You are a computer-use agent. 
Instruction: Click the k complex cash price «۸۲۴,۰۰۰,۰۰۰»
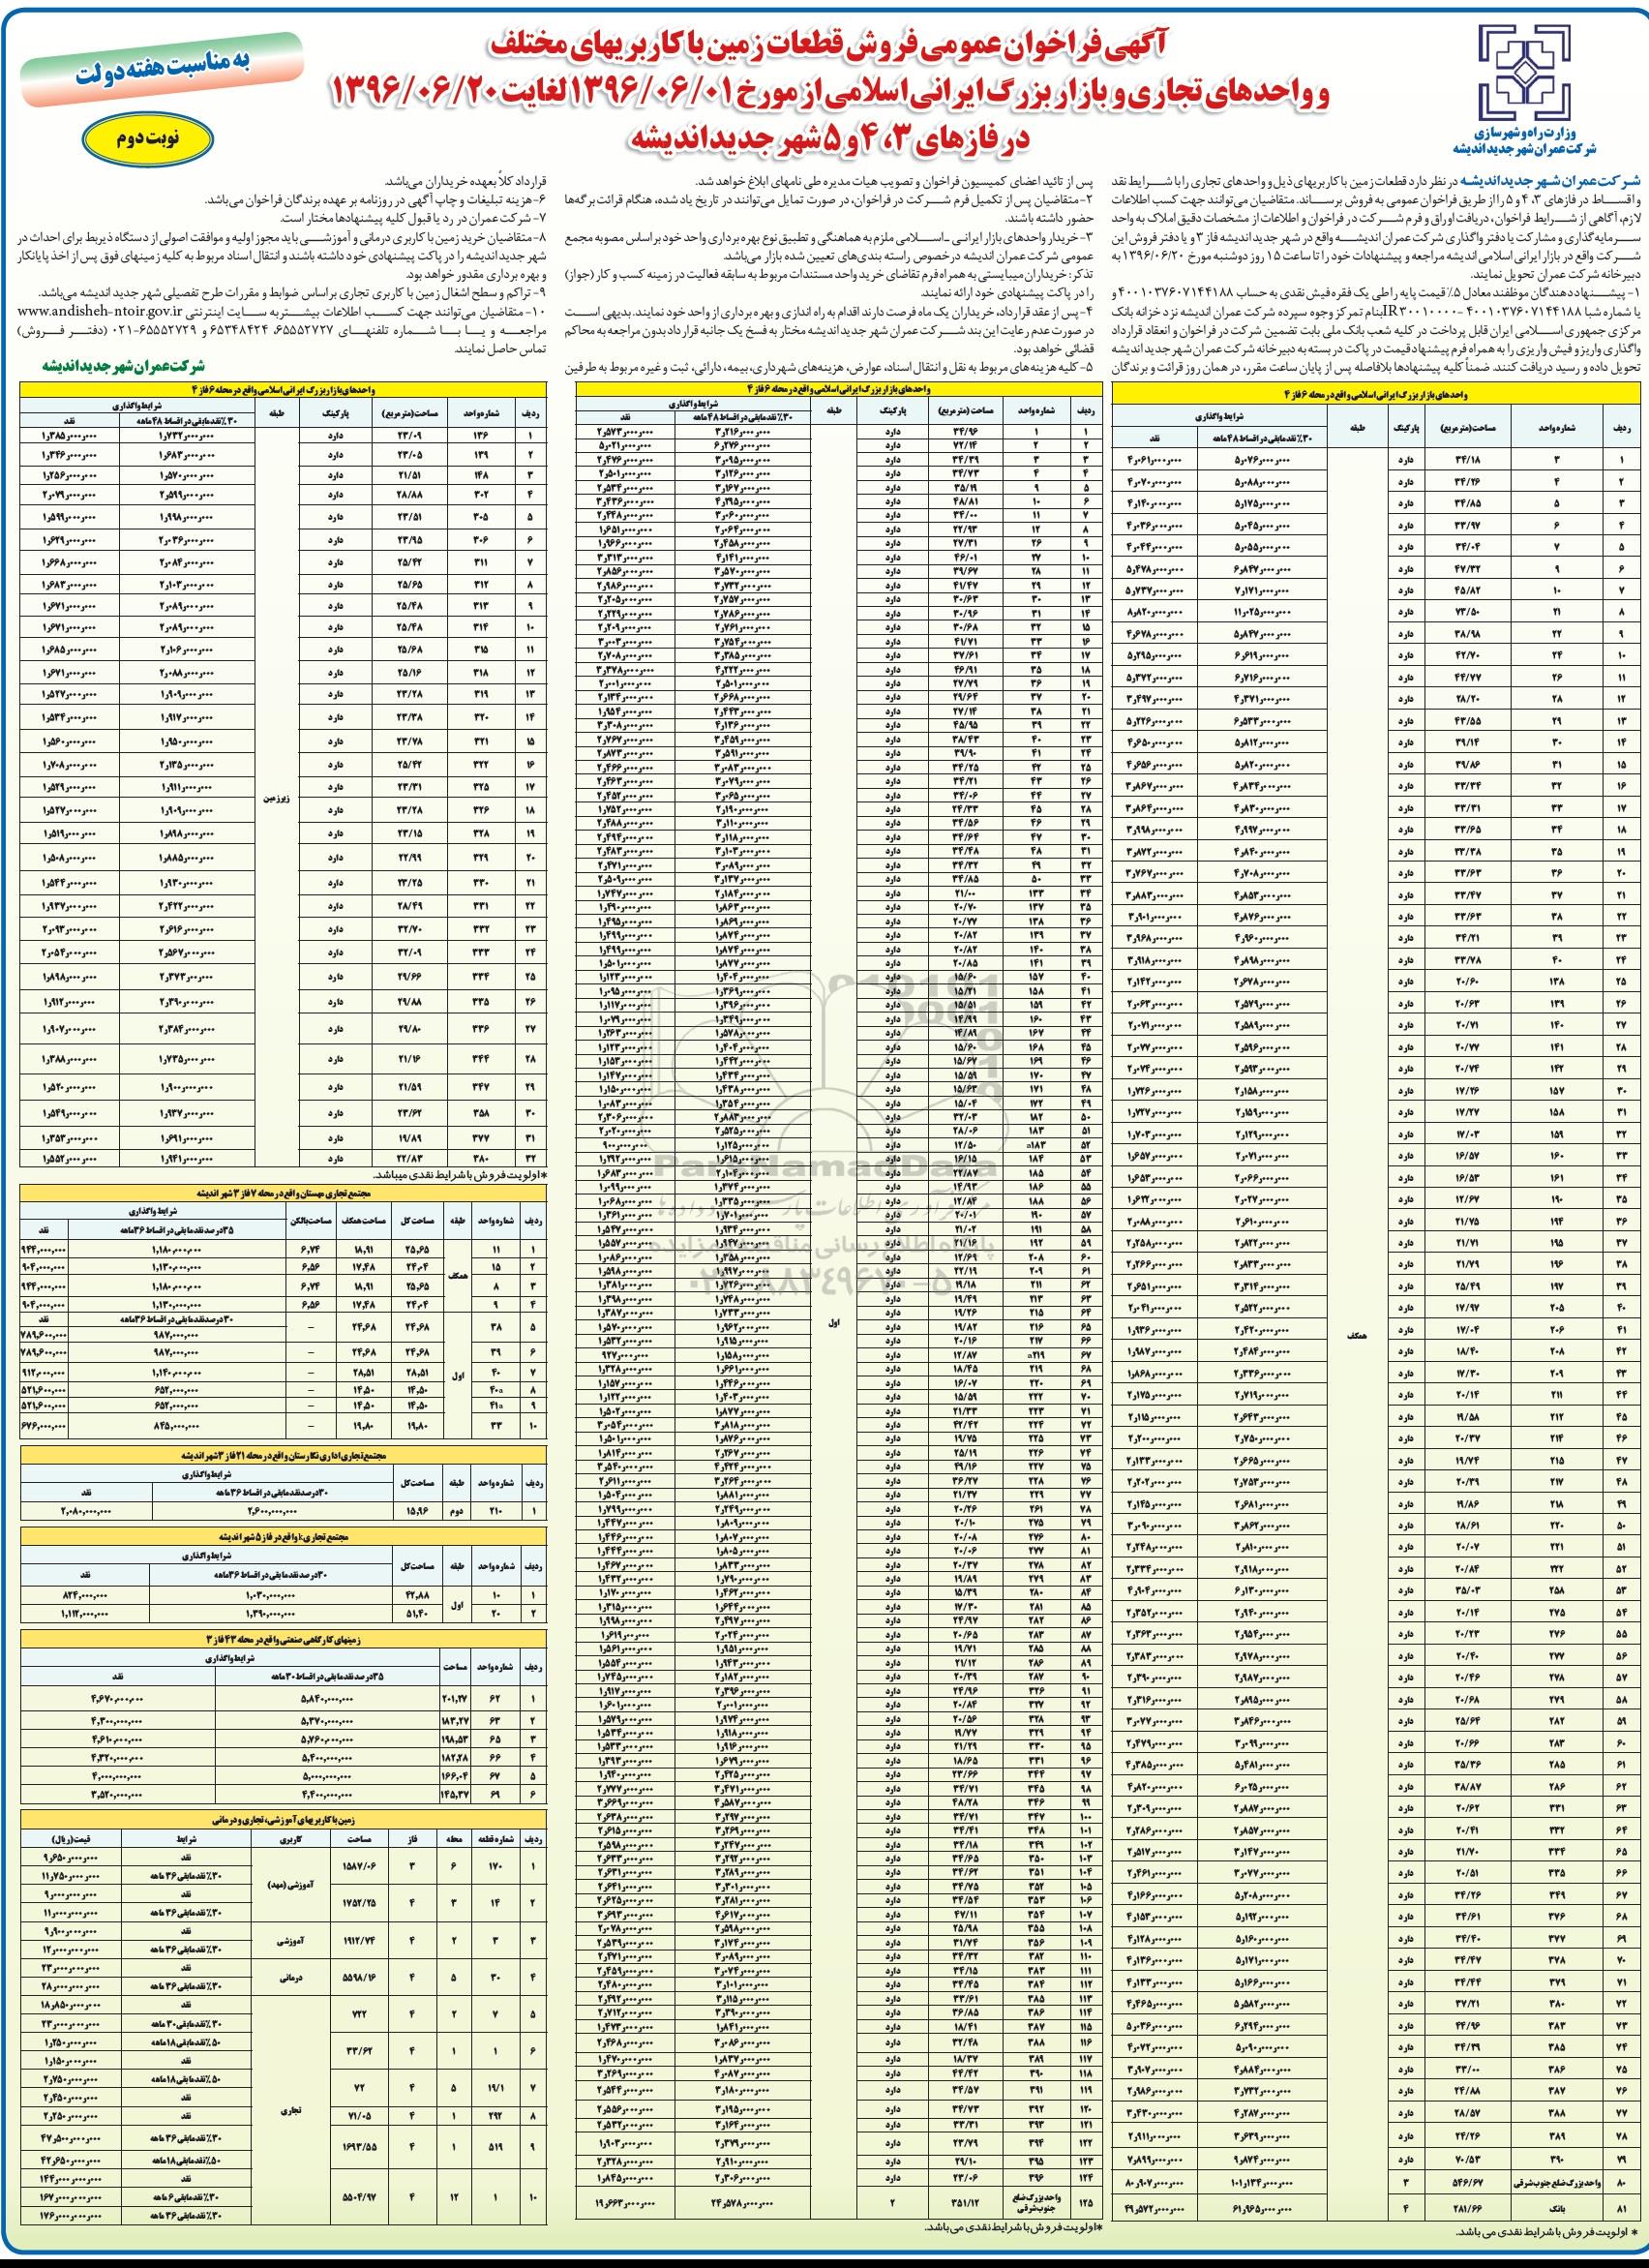tap(85, 1597)
